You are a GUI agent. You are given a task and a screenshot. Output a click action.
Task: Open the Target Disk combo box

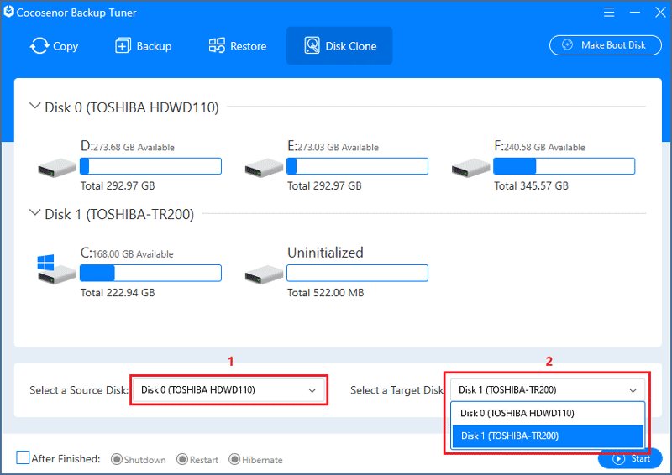(548, 389)
